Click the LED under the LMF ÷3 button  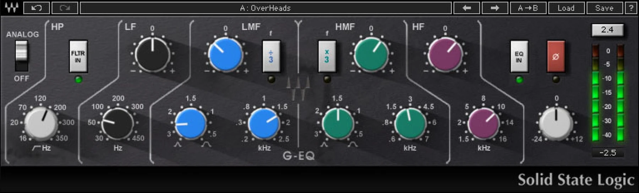click(x=271, y=79)
